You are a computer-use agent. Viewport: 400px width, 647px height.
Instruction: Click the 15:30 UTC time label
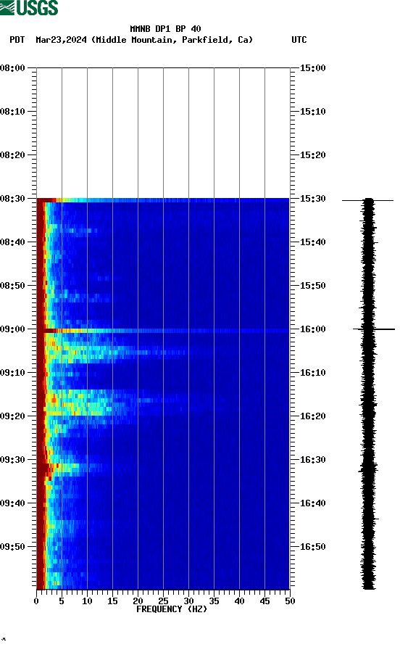[x=312, y=199]
